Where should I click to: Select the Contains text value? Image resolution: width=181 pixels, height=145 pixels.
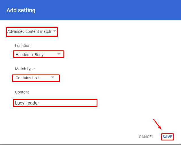27,78
